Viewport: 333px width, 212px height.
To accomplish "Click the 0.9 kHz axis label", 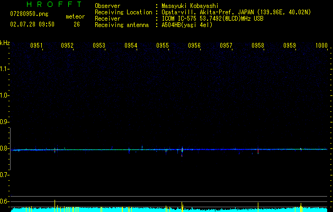I will point(4,122).
